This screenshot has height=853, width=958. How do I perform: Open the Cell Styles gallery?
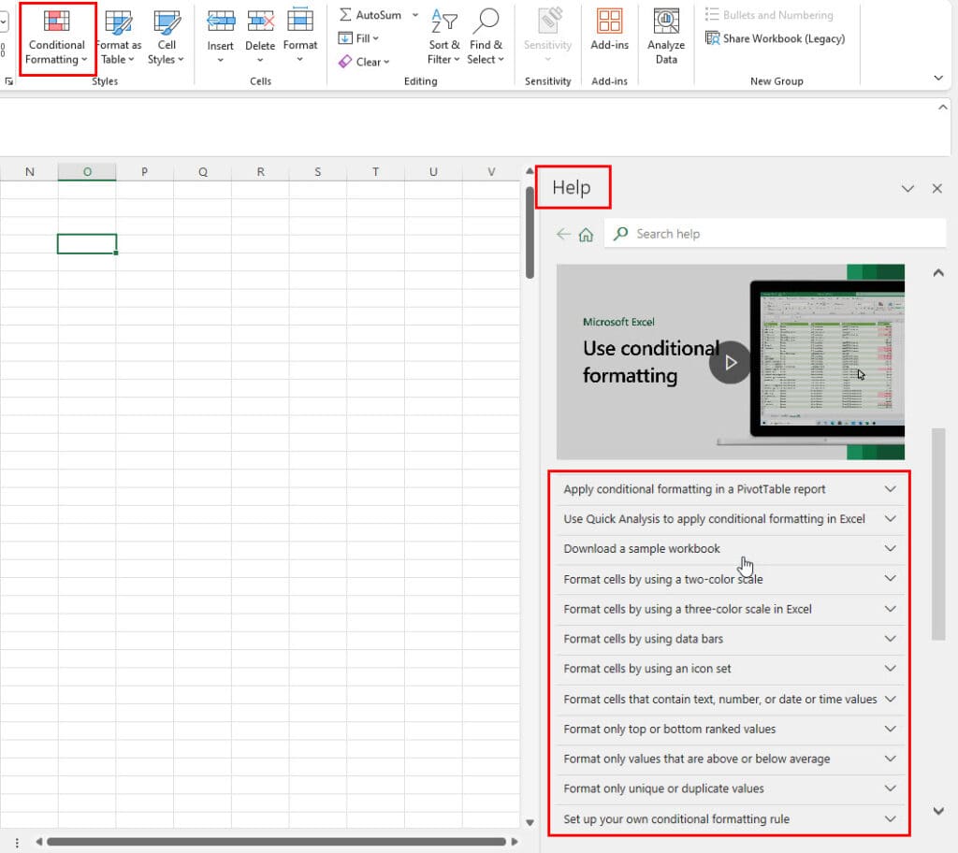167,39
